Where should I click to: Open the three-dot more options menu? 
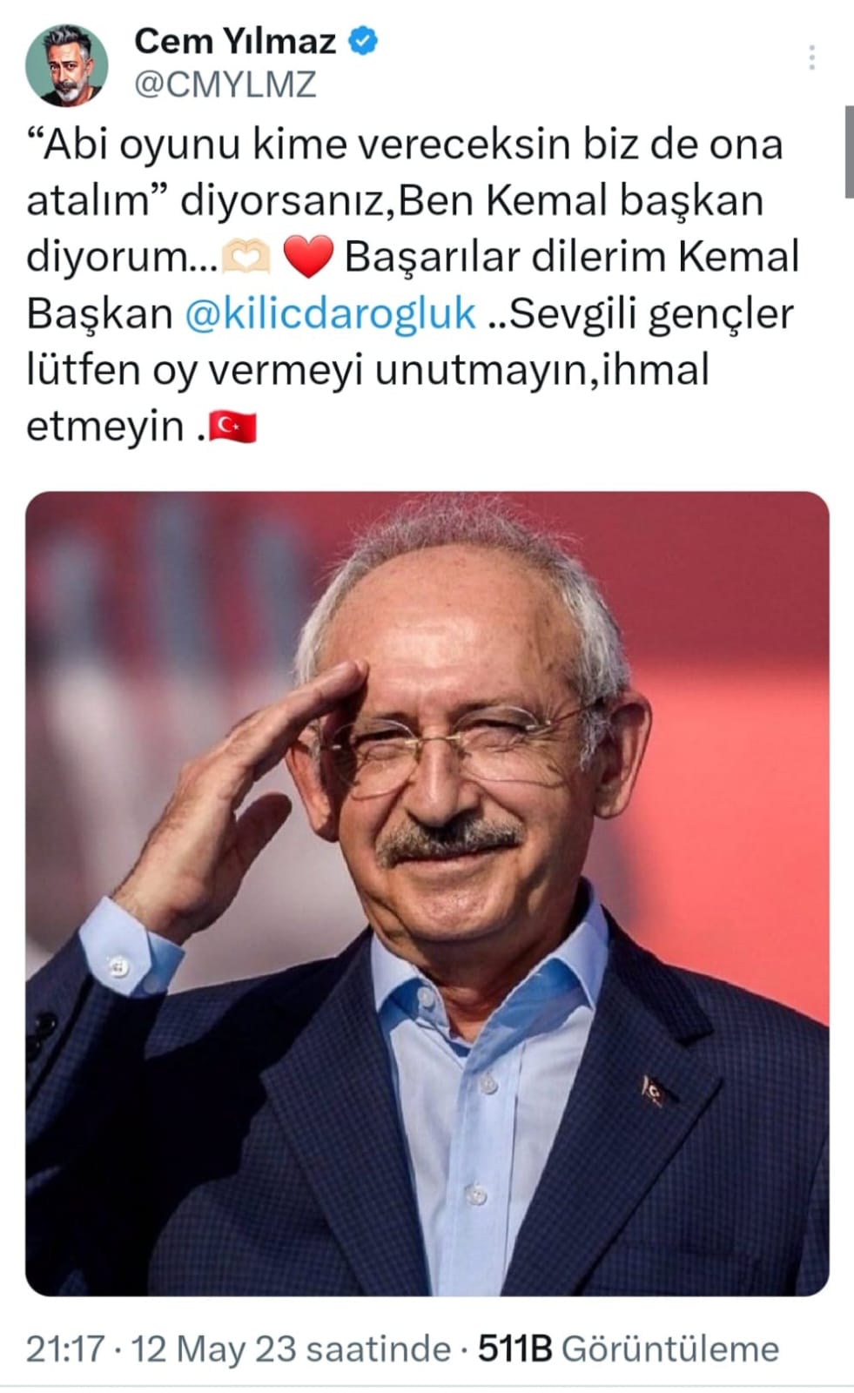tap(811, 57)
